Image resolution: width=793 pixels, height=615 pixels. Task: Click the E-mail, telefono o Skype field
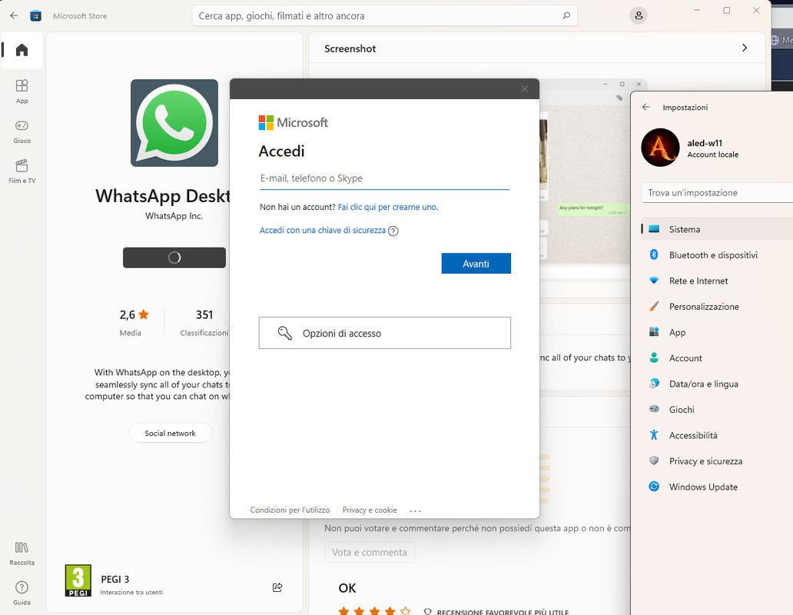[384, 178]
